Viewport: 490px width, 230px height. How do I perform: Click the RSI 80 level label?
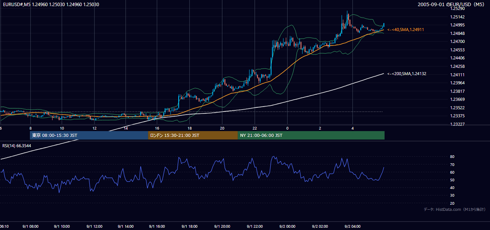point(452,157)
